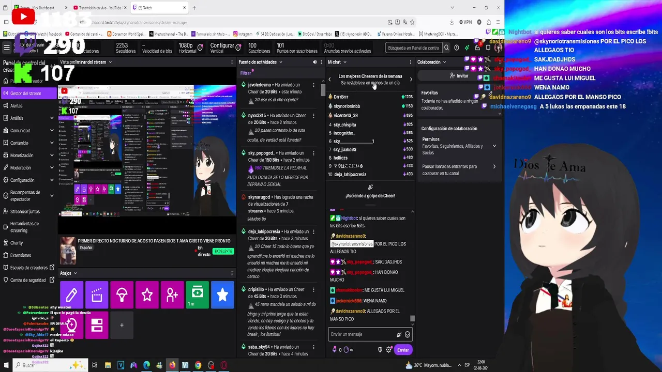
Task: Open Windows Start button
Action: pos(6,365)
